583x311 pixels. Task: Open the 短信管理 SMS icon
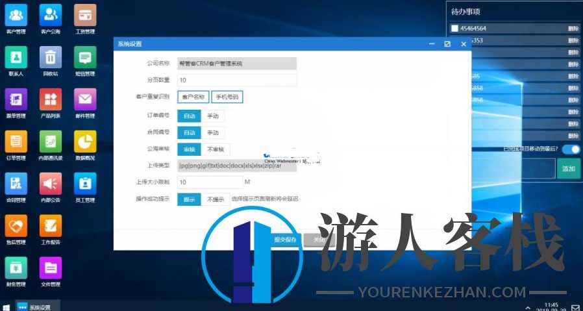85,57
